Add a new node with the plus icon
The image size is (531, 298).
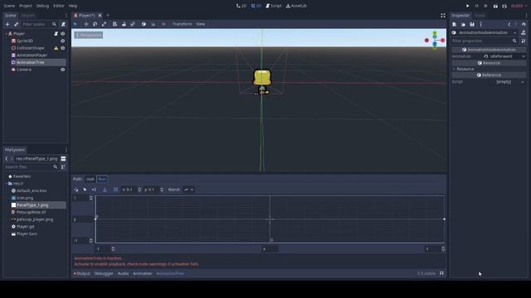coord(7,24)
